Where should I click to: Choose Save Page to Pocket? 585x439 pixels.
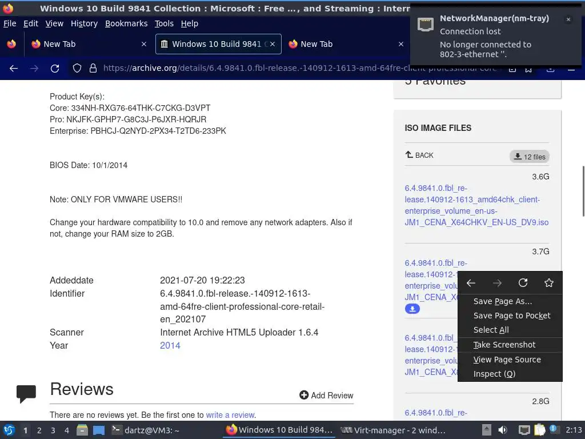coord(510,316)
